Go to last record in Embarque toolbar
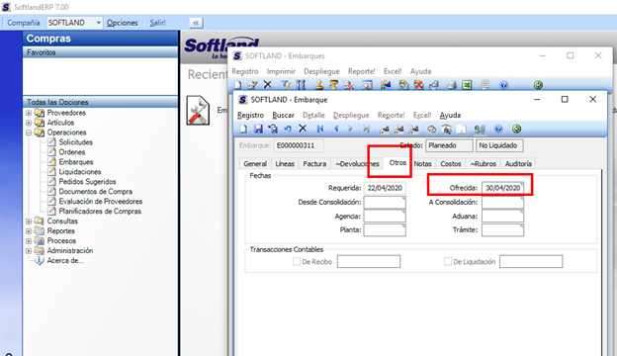Image resolution: width=617 pixels, height=356 pixels. [x=366, y=129]
